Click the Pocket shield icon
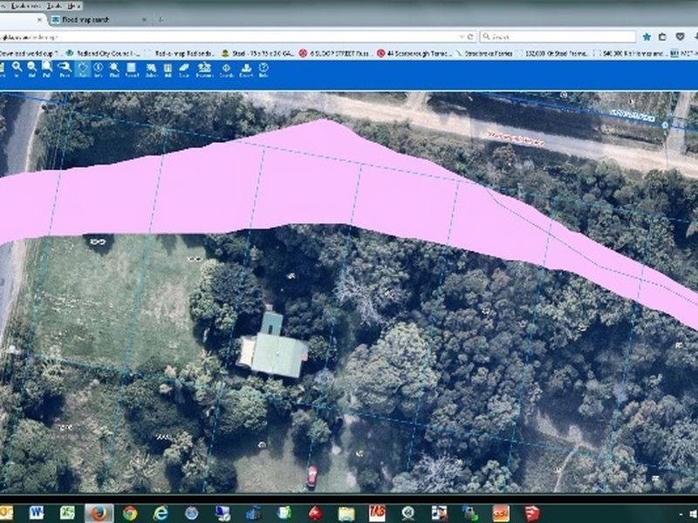This screenshot has height=523, width=698. pos(680,37)
